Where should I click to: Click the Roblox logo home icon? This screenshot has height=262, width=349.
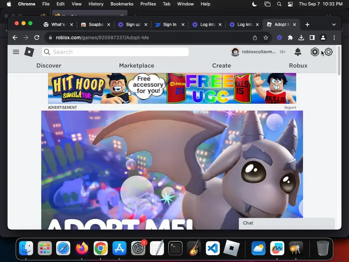[x=29, y=52]
